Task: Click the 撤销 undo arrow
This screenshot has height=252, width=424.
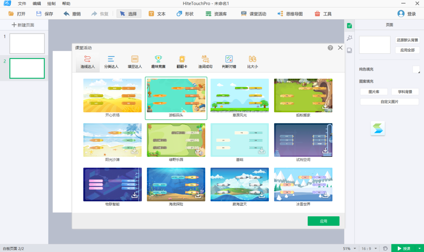Action: click(72, 14)
